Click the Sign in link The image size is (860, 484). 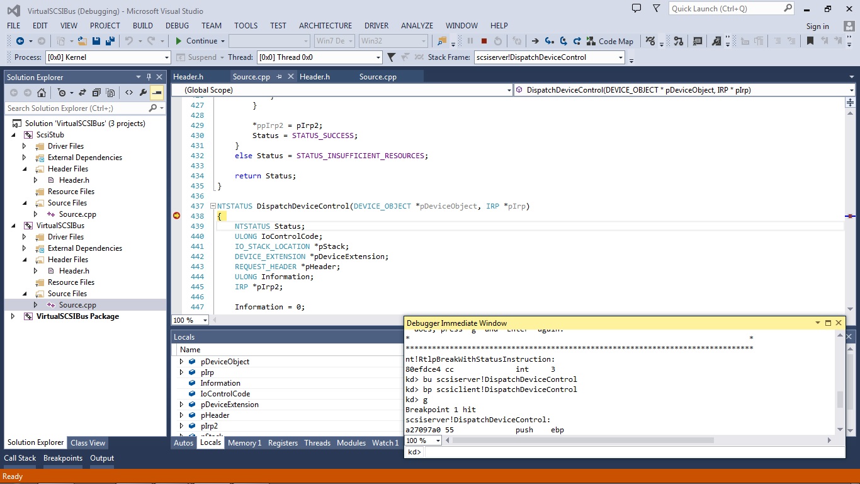click(x=817, y=26)
